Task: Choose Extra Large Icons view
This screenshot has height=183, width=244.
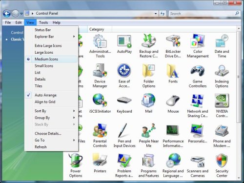Action: pyautogui.click(x=51, y=46)
